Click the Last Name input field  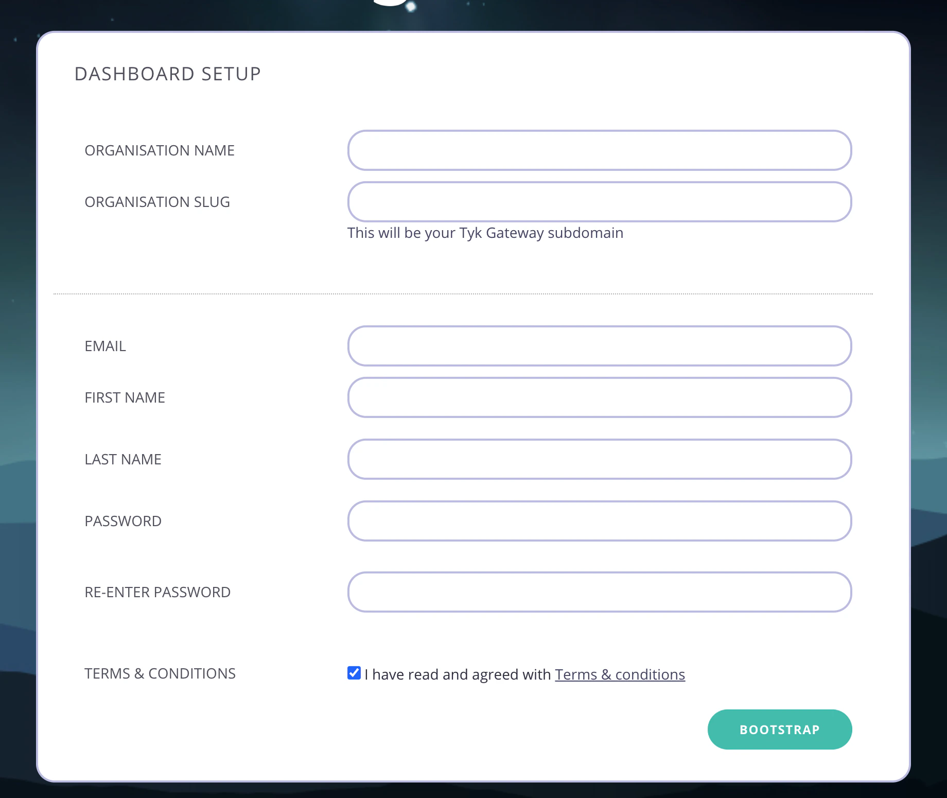599,459
